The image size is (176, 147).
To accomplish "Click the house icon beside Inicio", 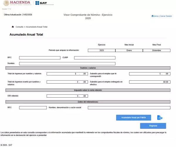I will 153,16.
